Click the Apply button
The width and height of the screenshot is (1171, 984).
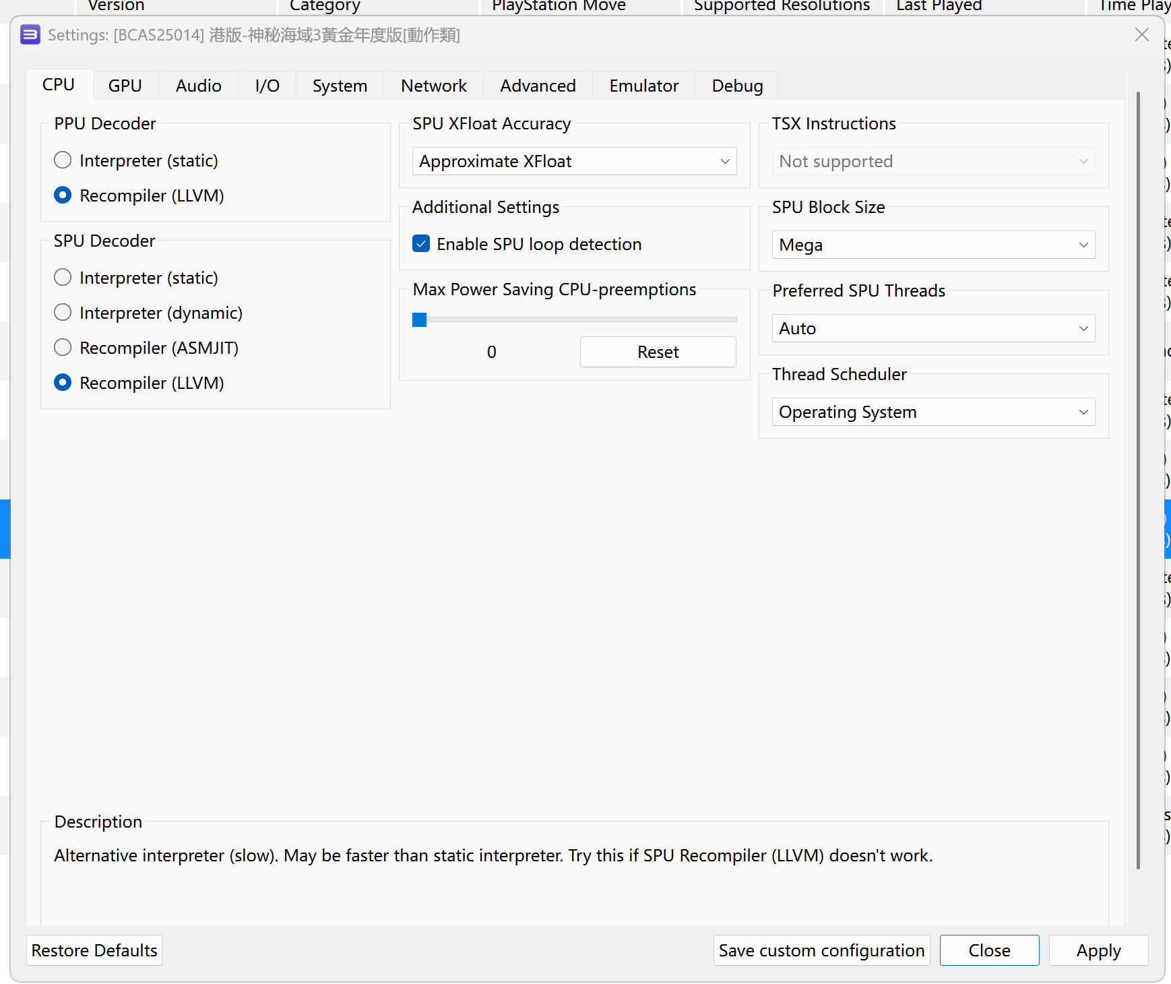tap(1099, 950)
